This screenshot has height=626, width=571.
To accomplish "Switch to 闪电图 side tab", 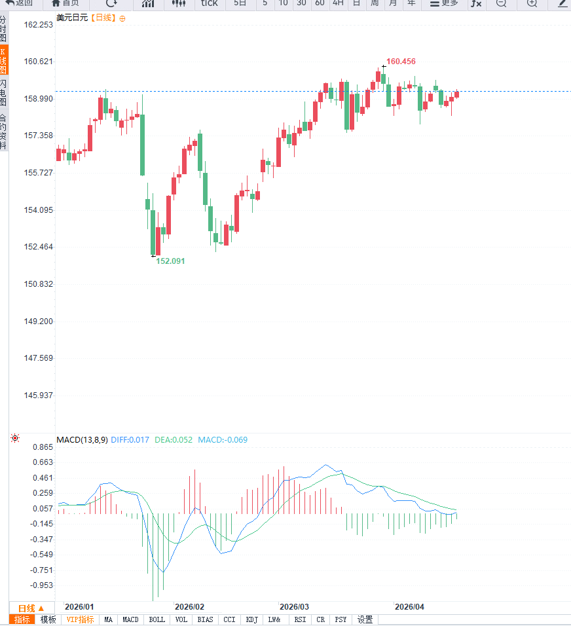I will (4, 93).
